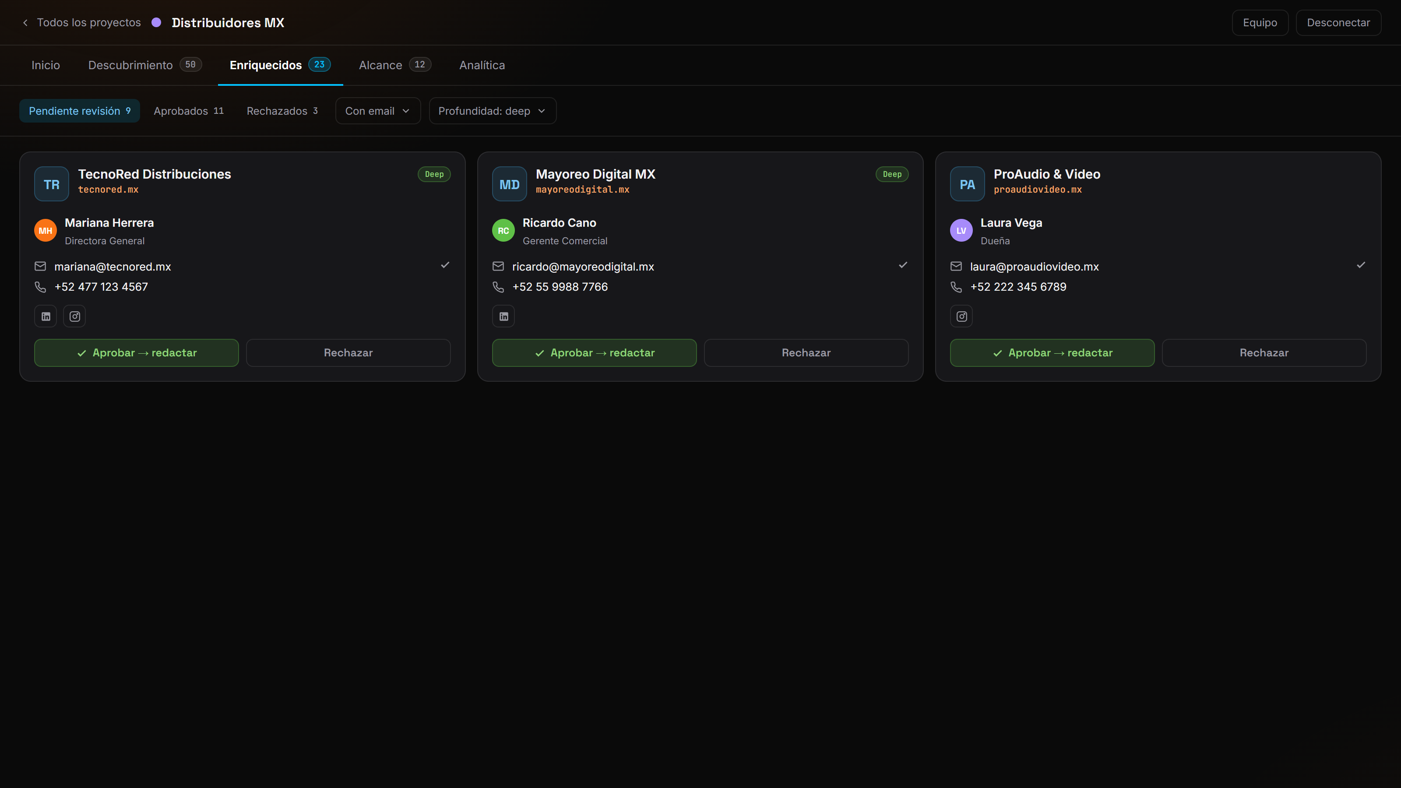Open the Con email filter dropdown
This screenshot has height=788, width=1401.
pos(378,111)
